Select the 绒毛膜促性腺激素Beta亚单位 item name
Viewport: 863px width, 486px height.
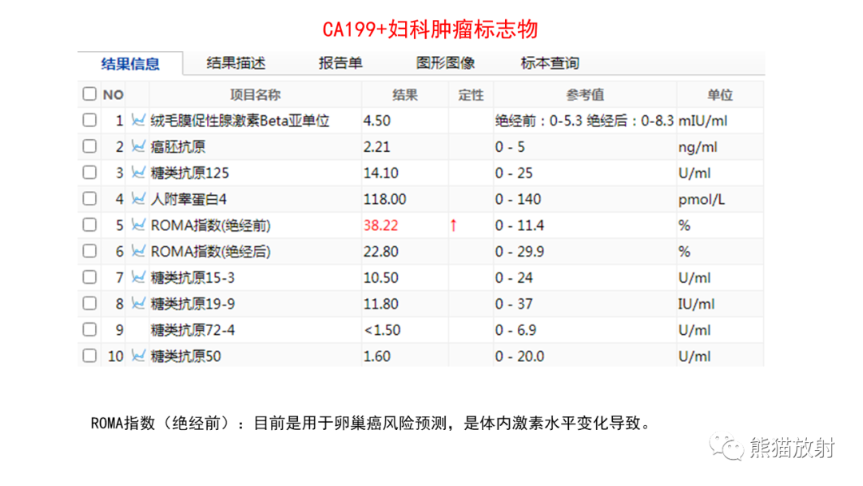pos(240,121)
